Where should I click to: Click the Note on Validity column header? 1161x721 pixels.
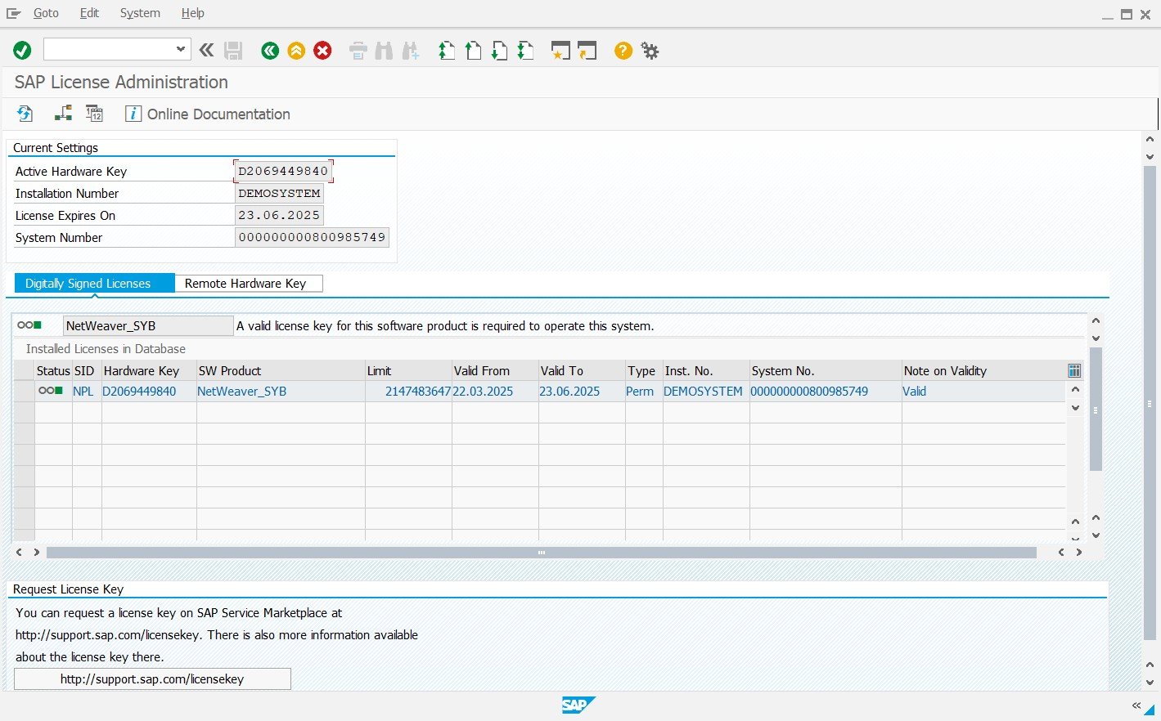point(983,371)
